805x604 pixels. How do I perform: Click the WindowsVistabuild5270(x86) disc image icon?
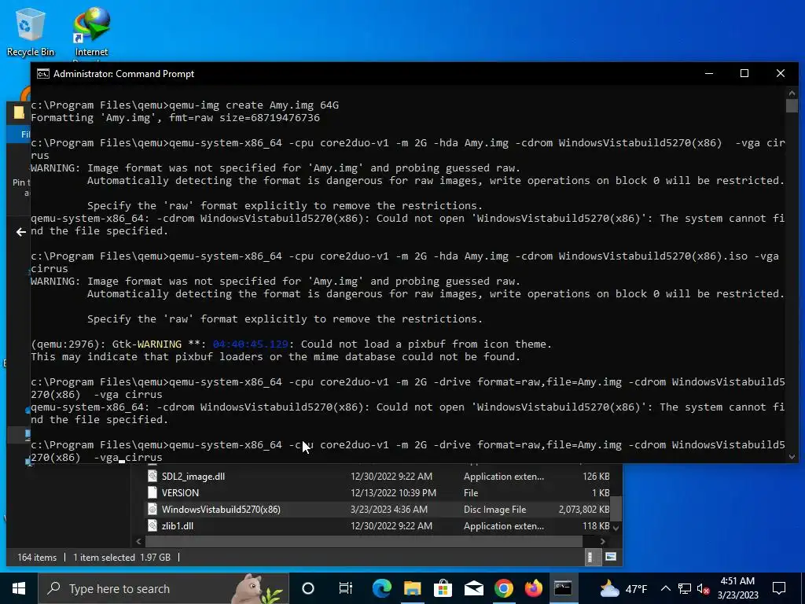coord(153,509)
